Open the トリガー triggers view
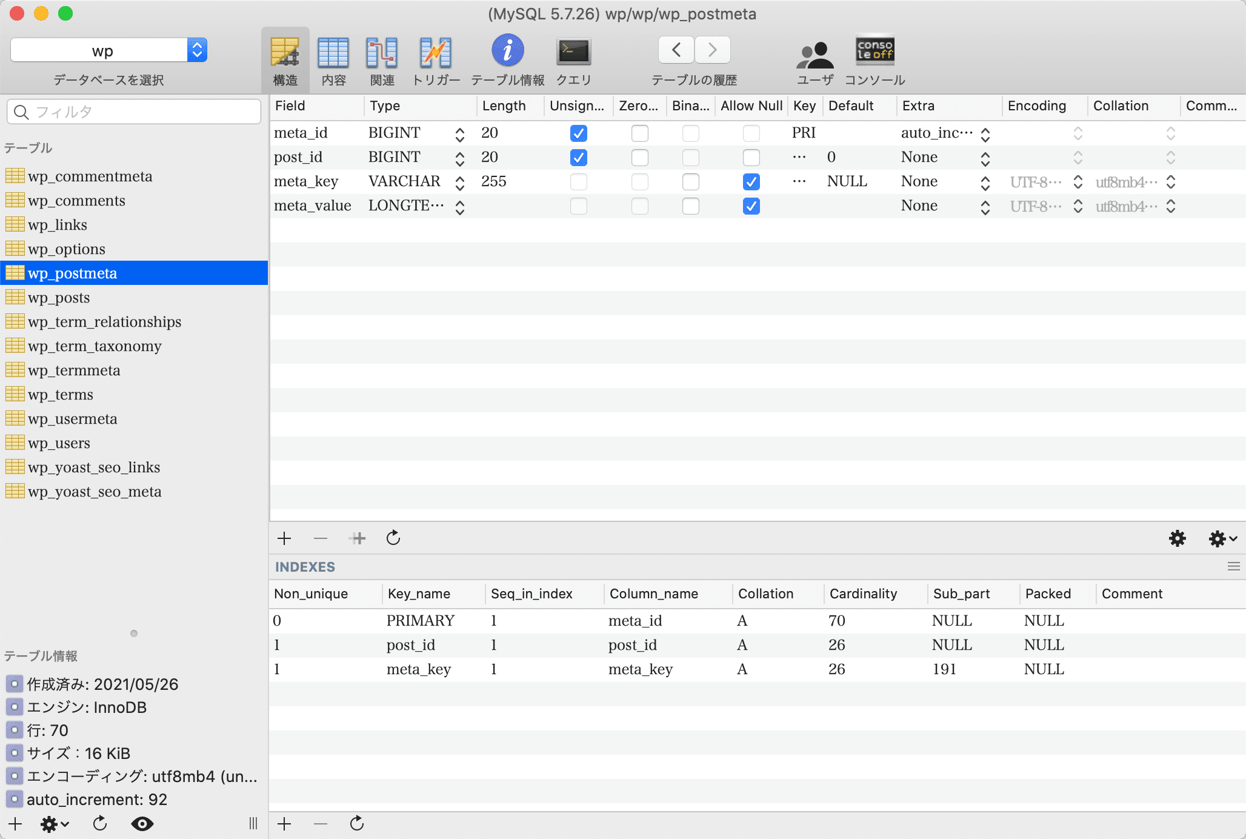Screen dimensions: 1246x839 point(435,52)
